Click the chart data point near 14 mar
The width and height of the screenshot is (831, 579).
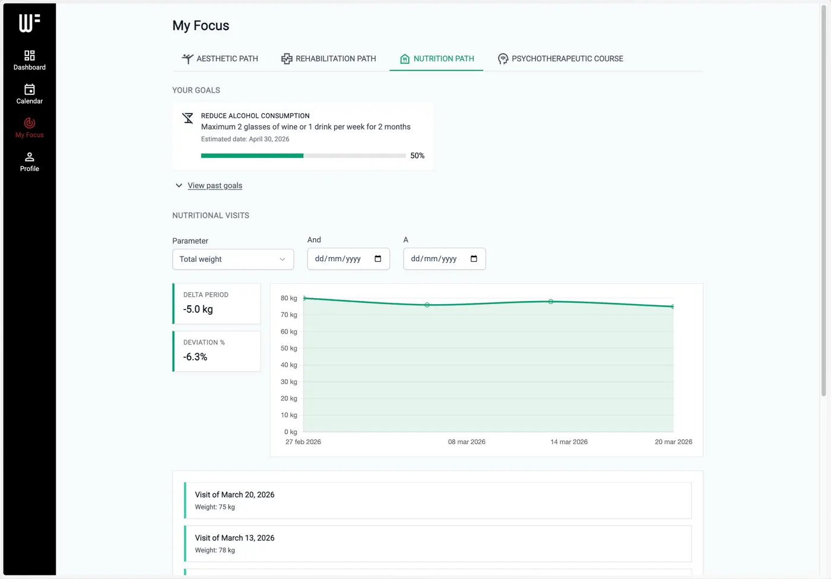tap(551, 302)
